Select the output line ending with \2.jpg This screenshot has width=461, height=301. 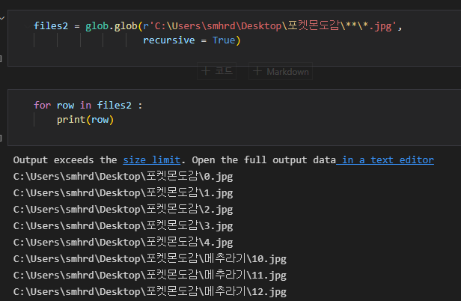coord(123,210)
